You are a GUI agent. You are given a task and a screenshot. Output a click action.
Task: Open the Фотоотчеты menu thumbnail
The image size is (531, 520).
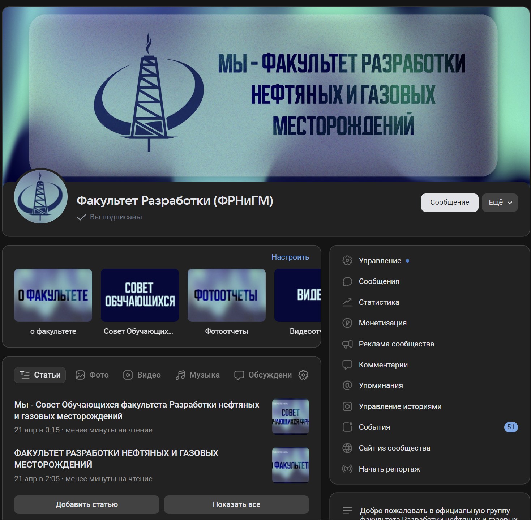click(227, 295)
